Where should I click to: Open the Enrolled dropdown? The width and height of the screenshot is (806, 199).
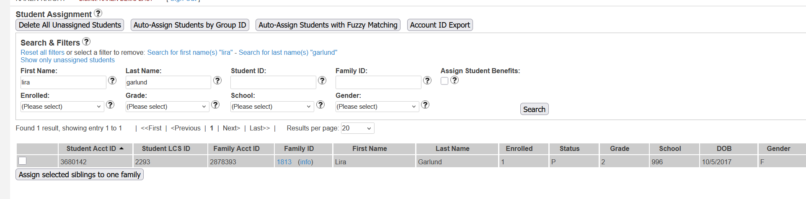62,107
